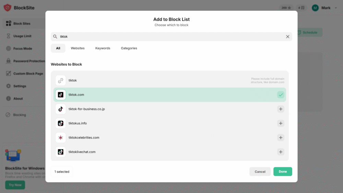Add tiktoklivechat.com with plus button
This screenshot has height=193, width=343.
(x=281, y=152)
